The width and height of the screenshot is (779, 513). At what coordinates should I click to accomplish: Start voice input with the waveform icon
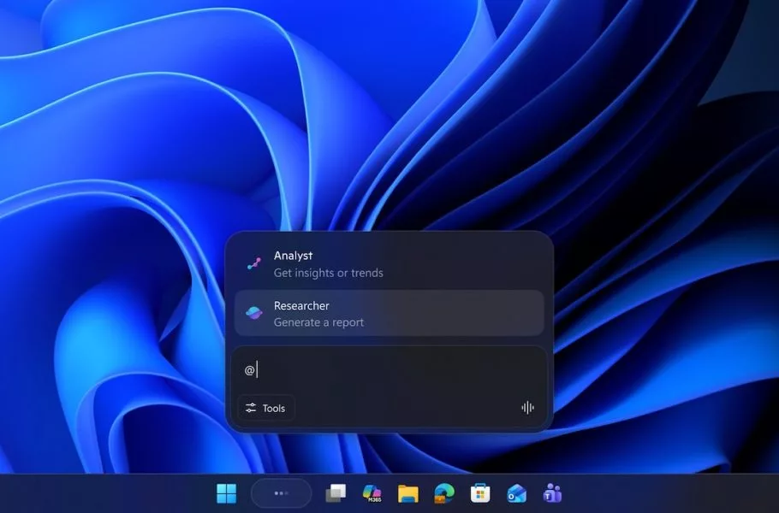tap(527, 408)
